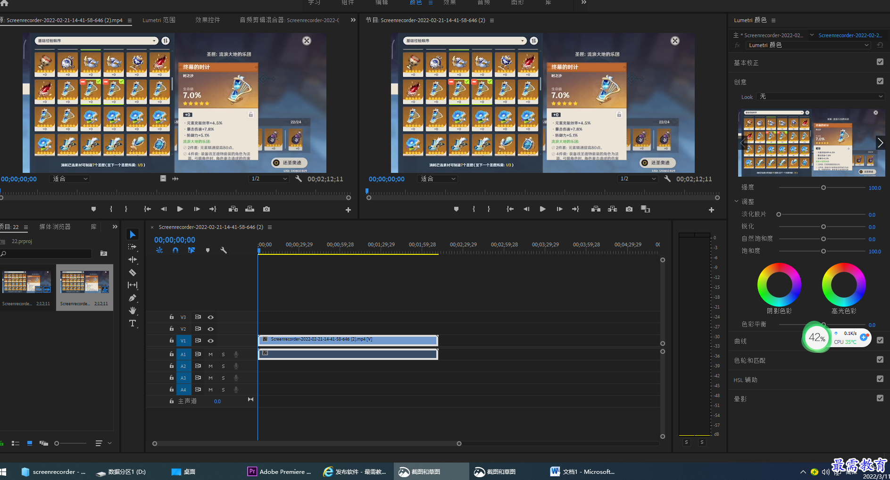Collapse the Adjustments section
Viewport: 890px width, 480px height.
point(737,201)
